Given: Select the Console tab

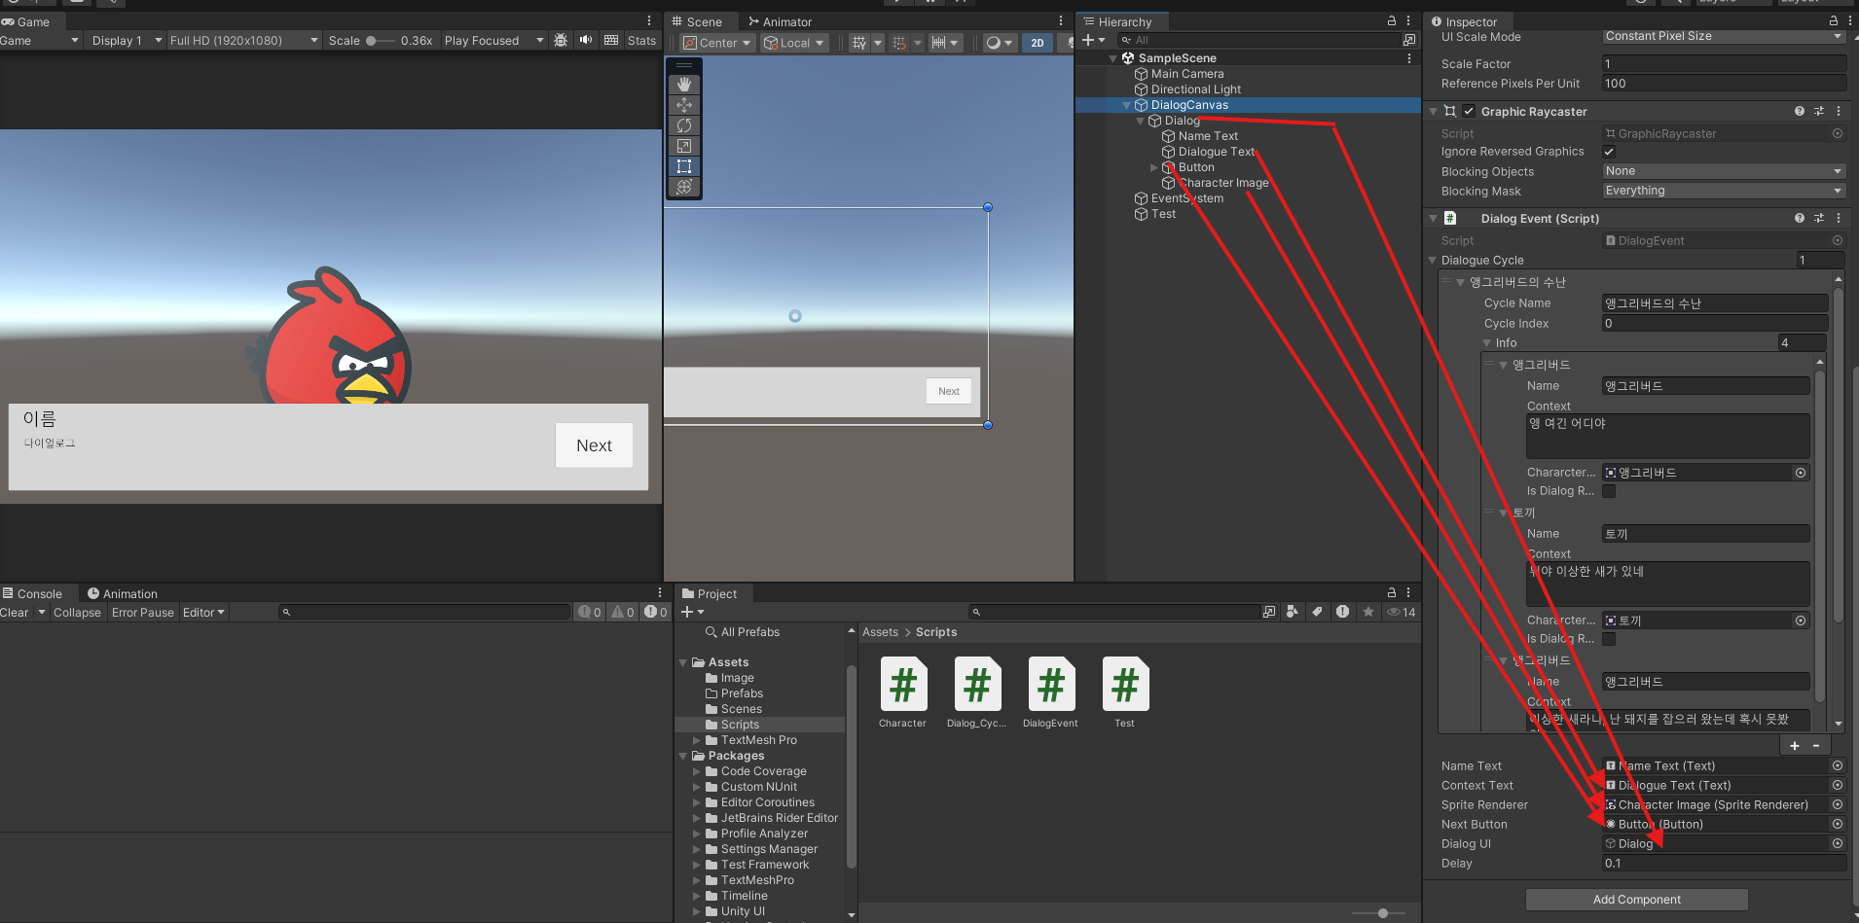Looking at the screenshot, I should coord(32,593).
